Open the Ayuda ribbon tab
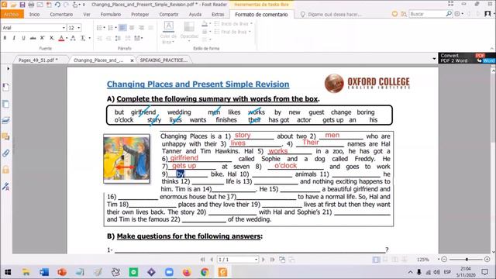 click(x=195, y=15)
